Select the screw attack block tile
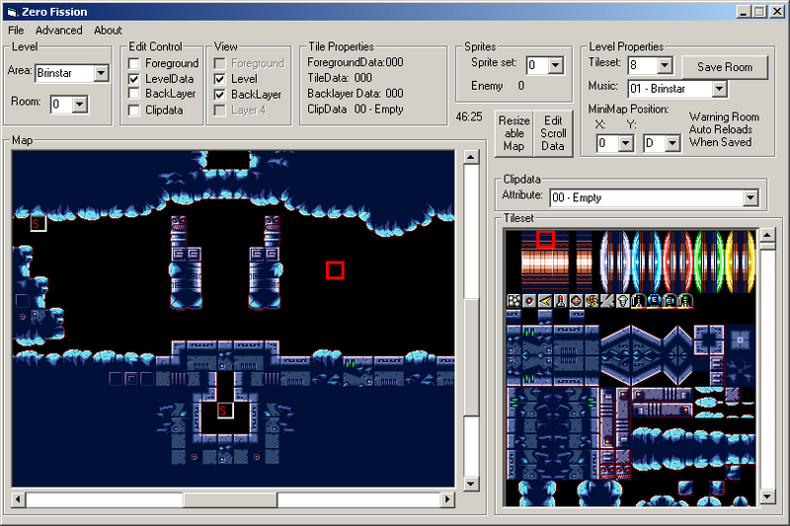This screenshot has height=526, width=790. 592,301
